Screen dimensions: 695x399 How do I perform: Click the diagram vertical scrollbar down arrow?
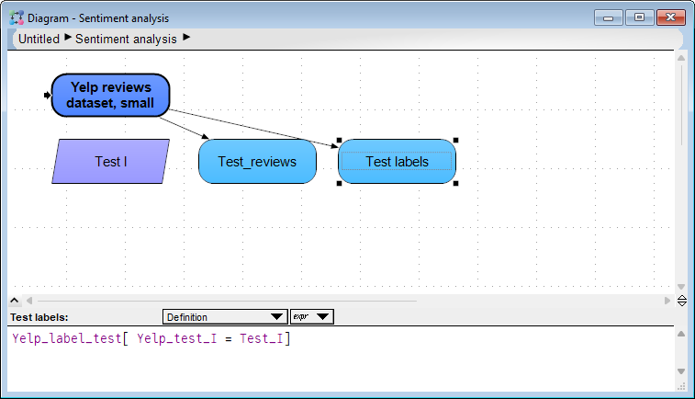coord(681,287)
